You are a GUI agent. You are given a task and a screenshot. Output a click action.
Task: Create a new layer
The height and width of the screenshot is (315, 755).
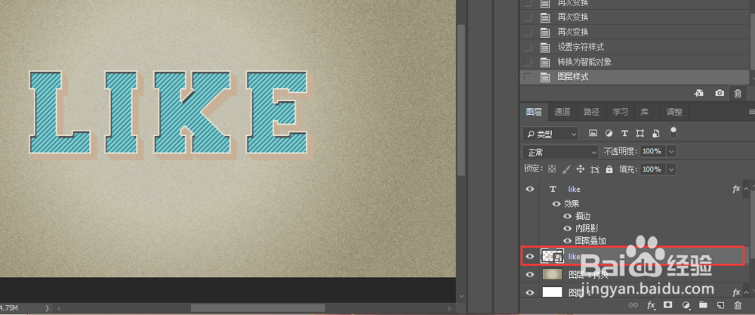coord(720,305)
